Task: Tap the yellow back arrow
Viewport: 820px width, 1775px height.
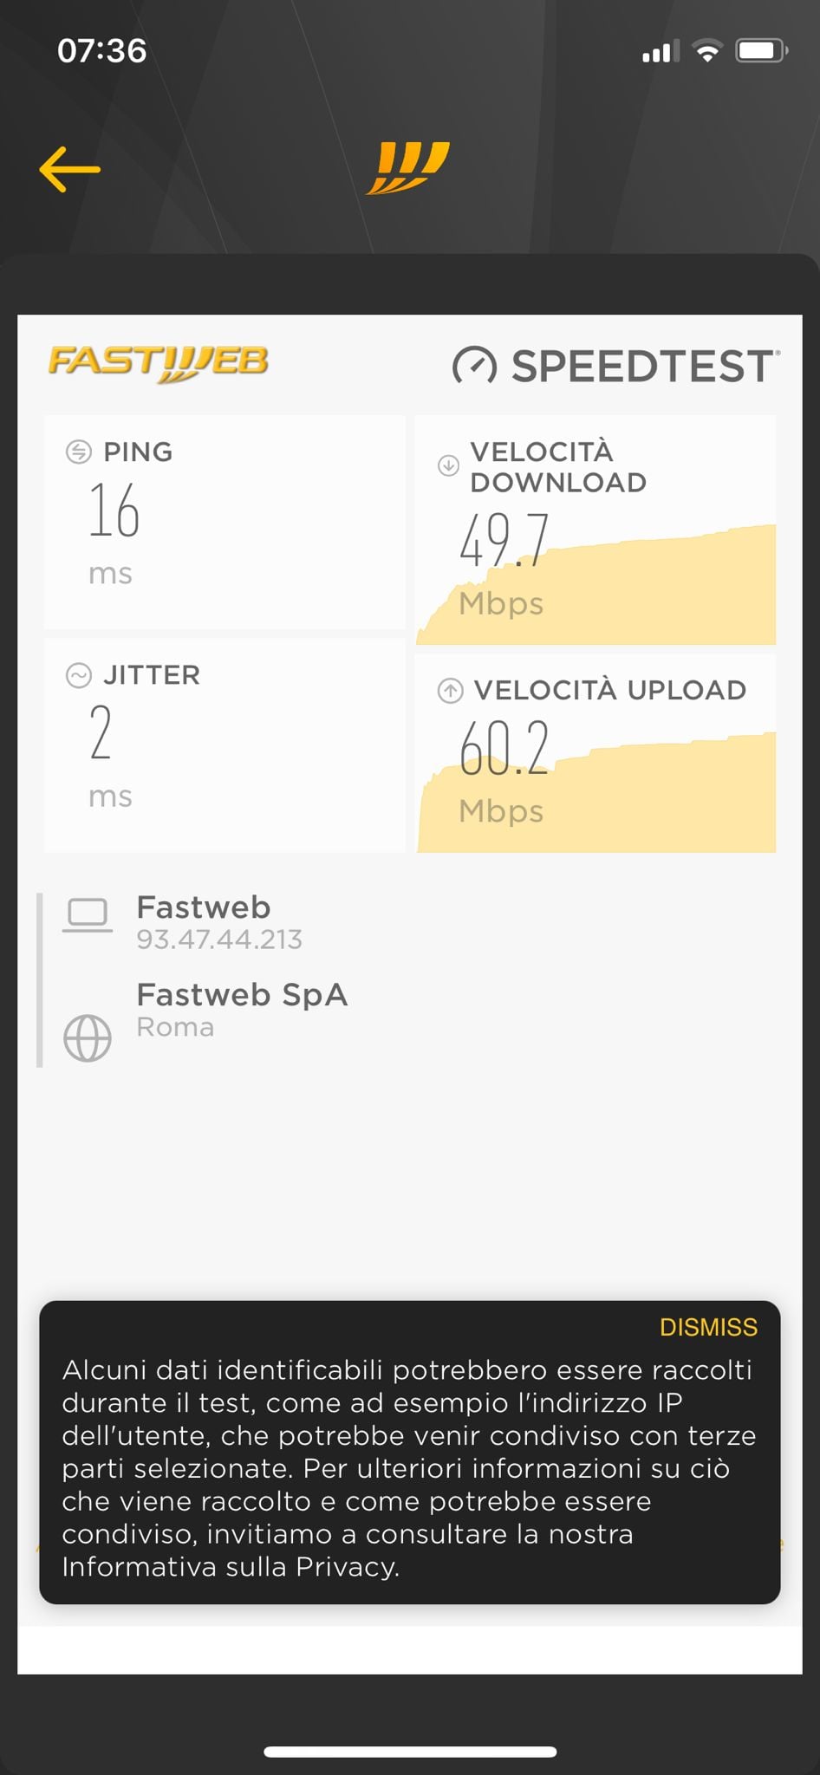Action: pos(70,169)
